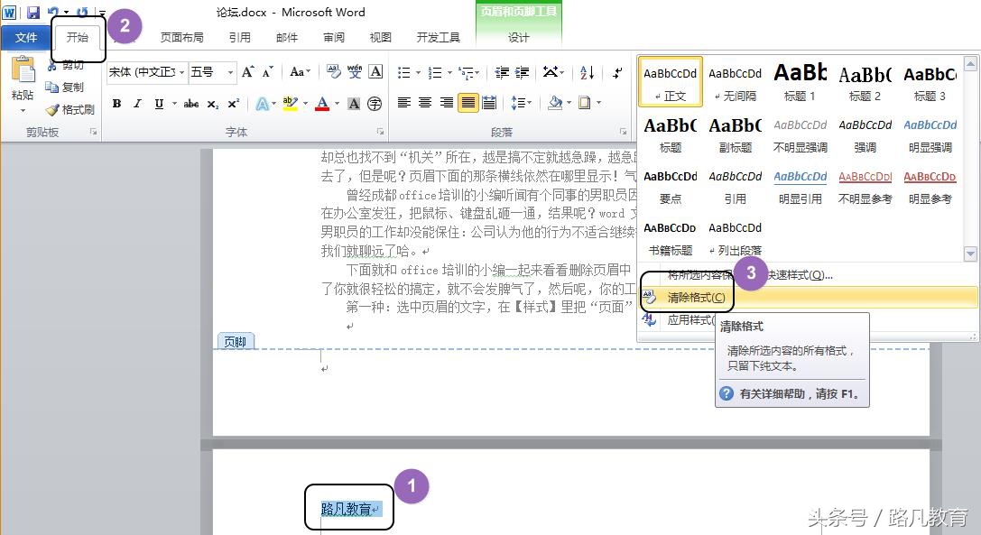Toggle Italic formatting
The width and height of the screenshot is (981, 535).
[x=136, y=103]
